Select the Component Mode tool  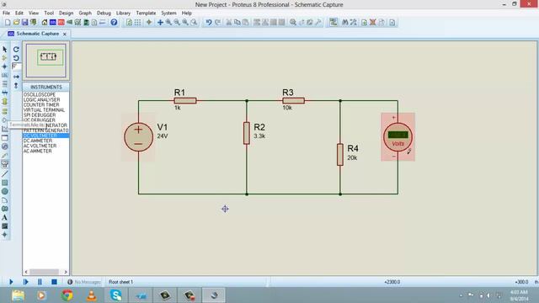(4, 58)
